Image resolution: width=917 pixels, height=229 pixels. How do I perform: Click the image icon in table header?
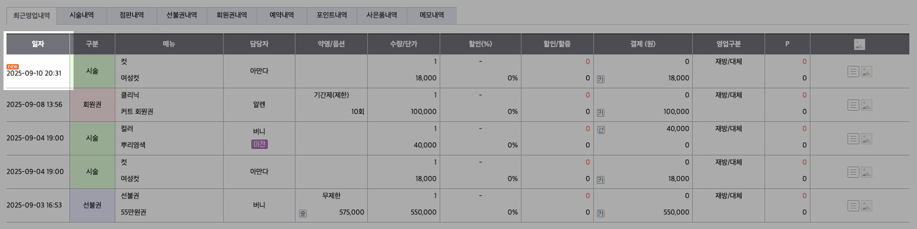pos(859,44)
